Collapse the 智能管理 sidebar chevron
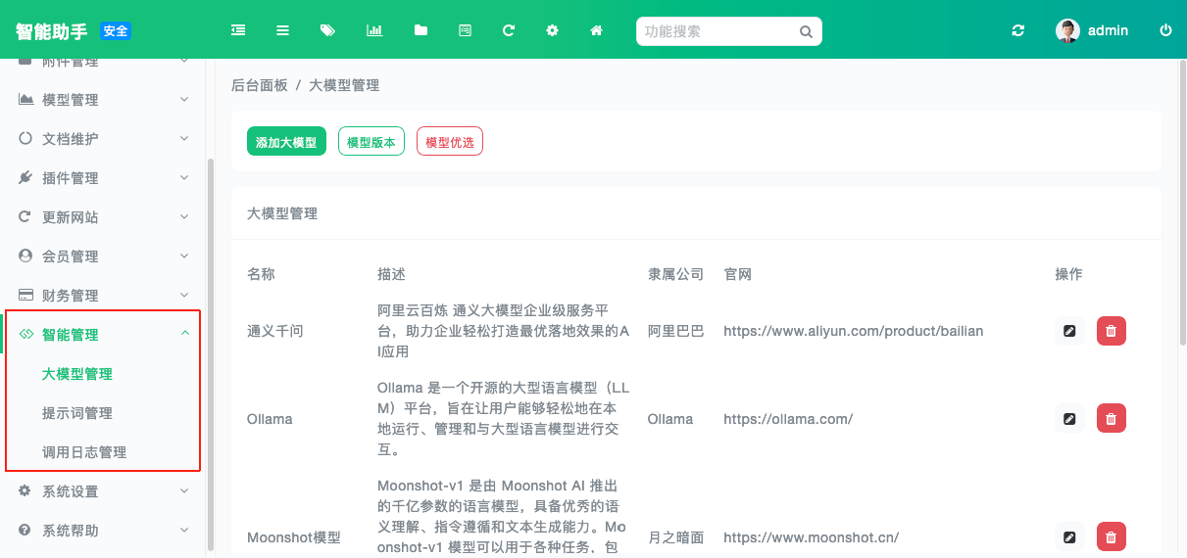Screen dimensions: 1187x558 pos(184,335)
